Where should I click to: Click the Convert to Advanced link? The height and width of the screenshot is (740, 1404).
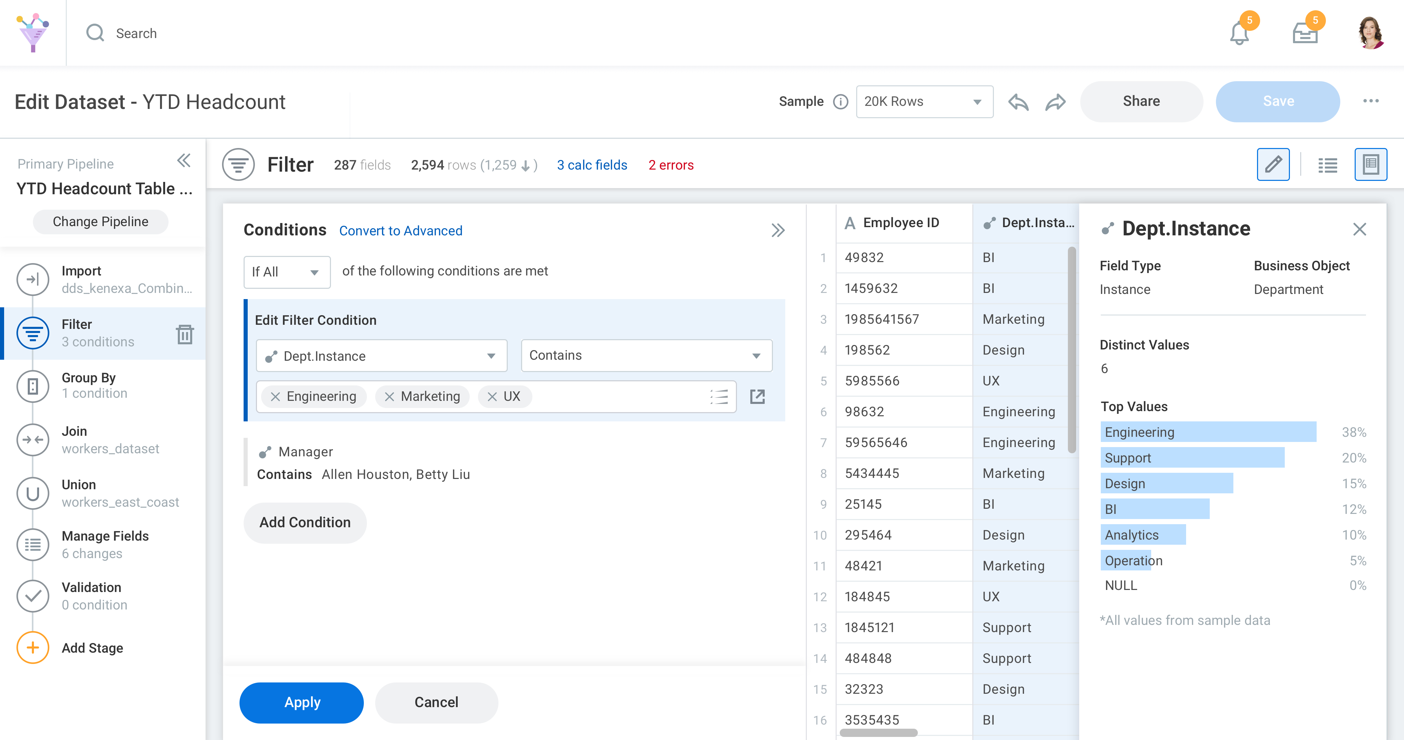click(400, 231)
